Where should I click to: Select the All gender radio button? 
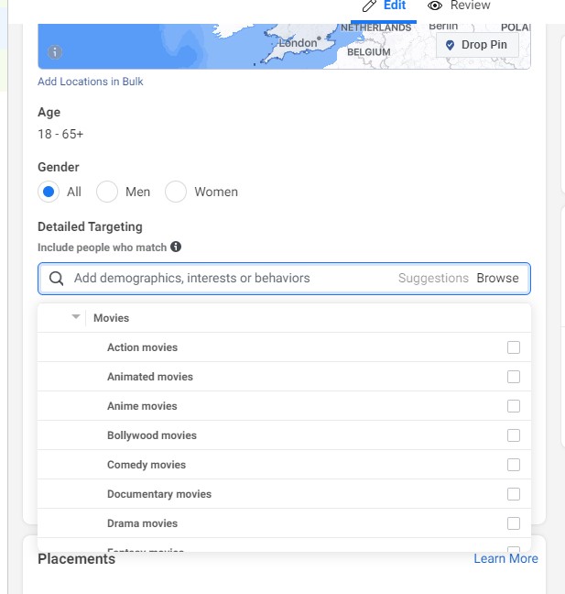49,192
